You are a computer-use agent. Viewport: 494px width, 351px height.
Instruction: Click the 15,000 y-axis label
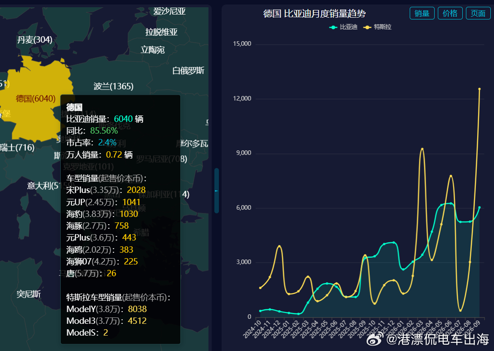pyautogui.click(x=242, y=44)
